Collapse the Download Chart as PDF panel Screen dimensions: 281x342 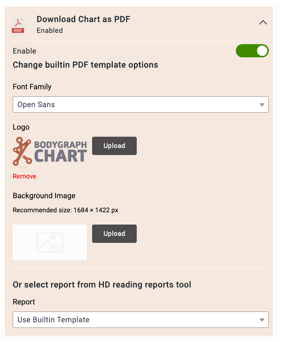(x=263, y=22)
